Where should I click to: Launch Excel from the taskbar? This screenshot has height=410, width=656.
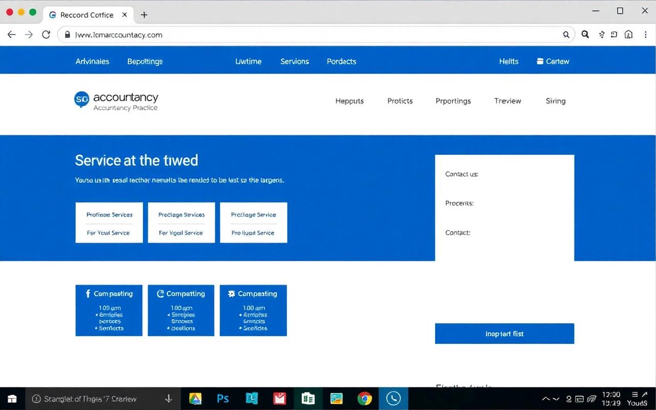(x=308, y=399)
